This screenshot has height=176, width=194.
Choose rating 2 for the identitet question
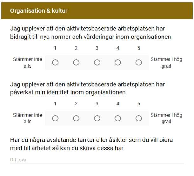click(x=76, y=118)
